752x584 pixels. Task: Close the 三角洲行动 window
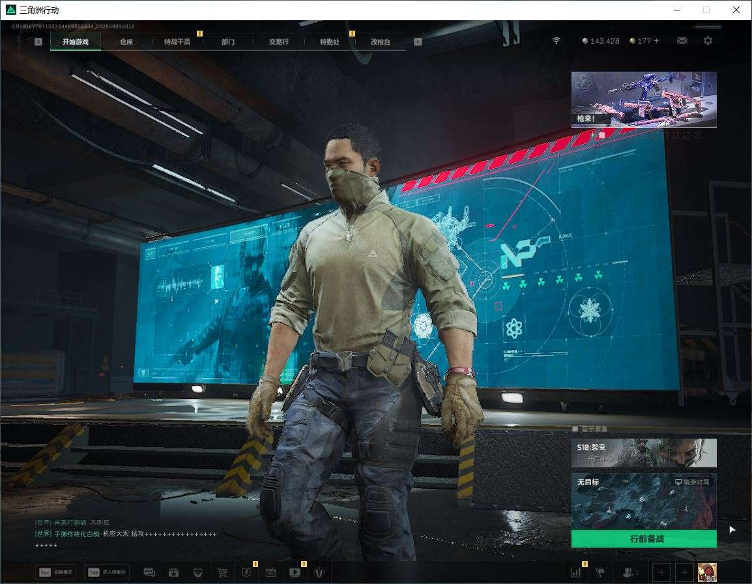(736, 10)
